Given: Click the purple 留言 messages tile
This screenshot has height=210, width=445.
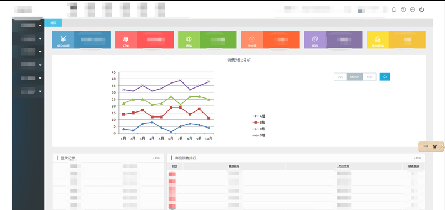Looking at the screenshot, I should click(315, 40).
